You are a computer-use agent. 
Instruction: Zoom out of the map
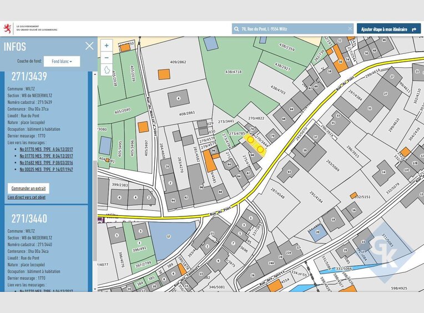point(107,58)
